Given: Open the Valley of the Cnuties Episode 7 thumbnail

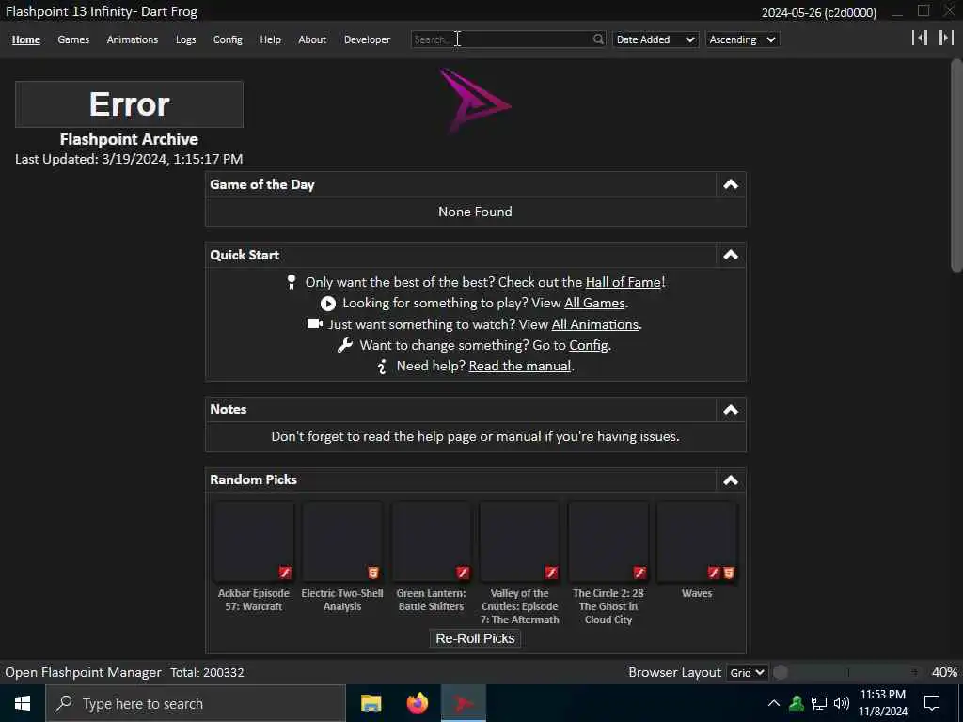Looking at the screenshot, I should tap(519, 541).
